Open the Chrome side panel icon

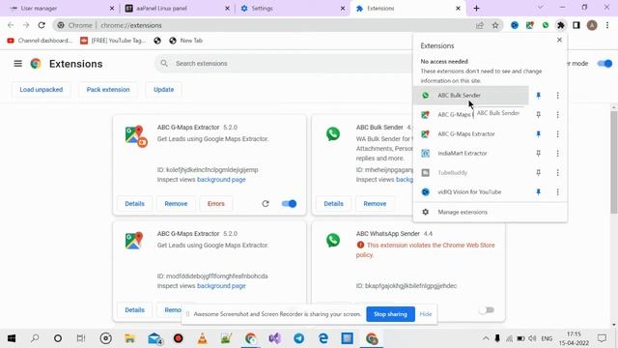(576, 25)
